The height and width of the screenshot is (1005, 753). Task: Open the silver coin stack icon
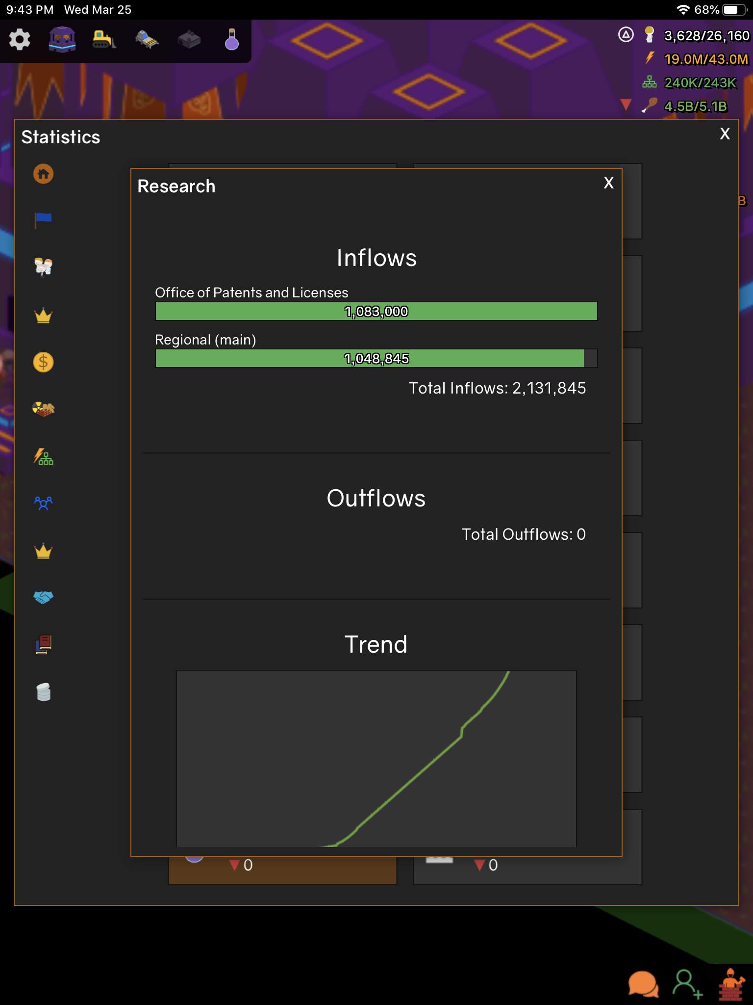point(43,692)
